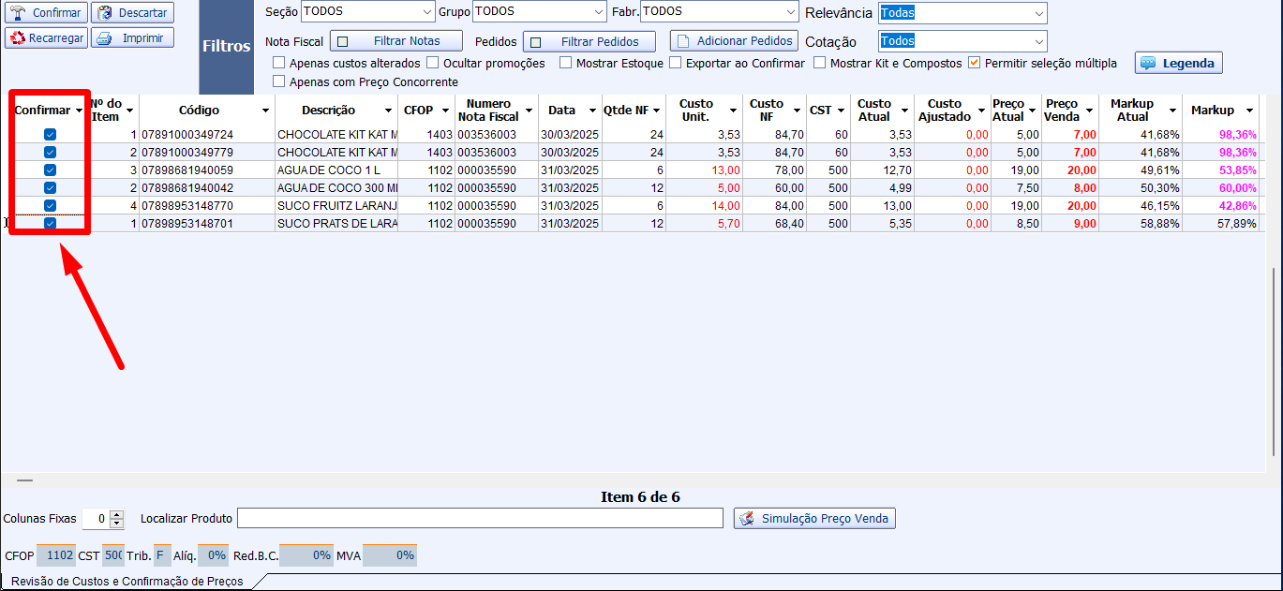Open the Cotação dropdown list

[1038, 41]
